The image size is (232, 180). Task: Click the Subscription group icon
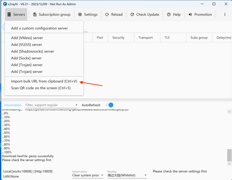(x=35, y=14)
